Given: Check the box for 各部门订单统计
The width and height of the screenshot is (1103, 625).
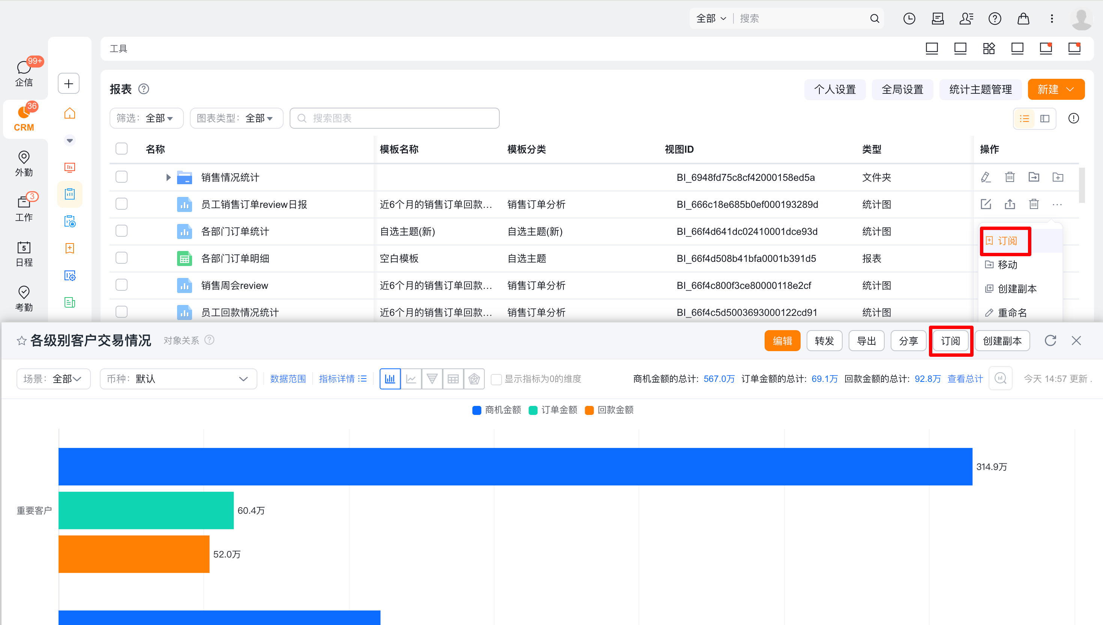Looking at the screenshot, I should tap(122, 231).
